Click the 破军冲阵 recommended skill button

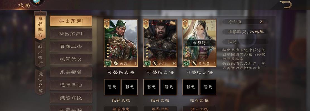coord(160,109)
